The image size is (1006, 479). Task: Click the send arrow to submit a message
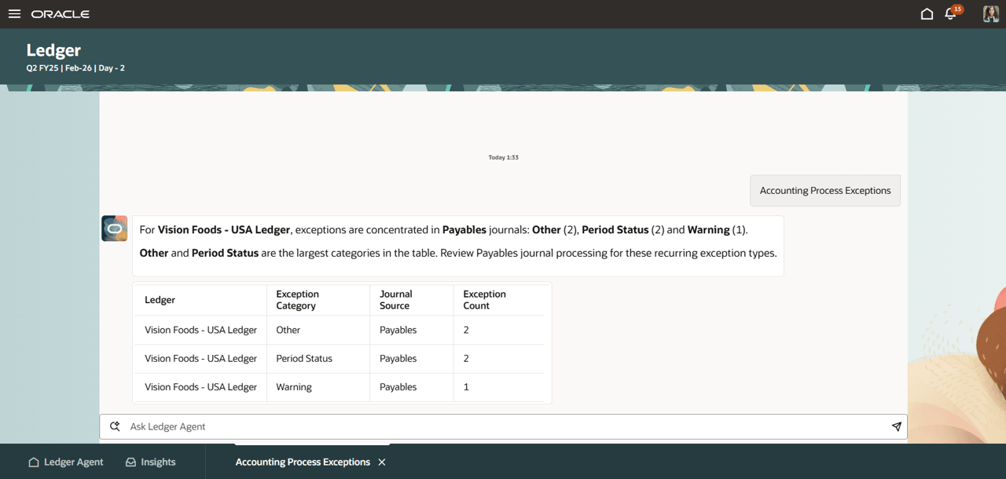[x=896, y=426]
